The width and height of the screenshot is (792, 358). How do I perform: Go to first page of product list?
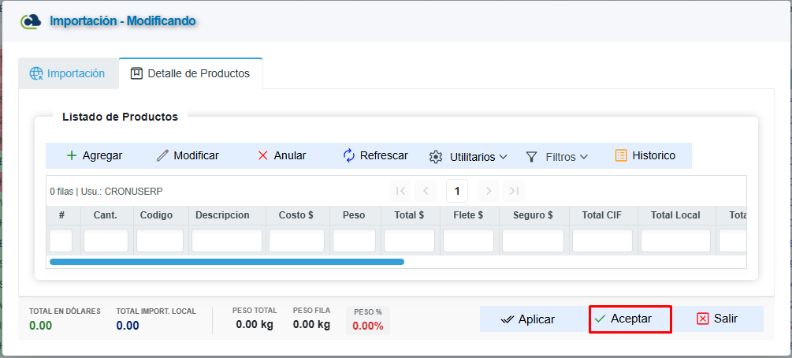click(400, 191)
